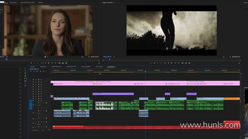This screenshot has width=248, height=139.
Task: Open the interview assembly sequence tab
Action: pyautogui.click(x=86, y=67)
